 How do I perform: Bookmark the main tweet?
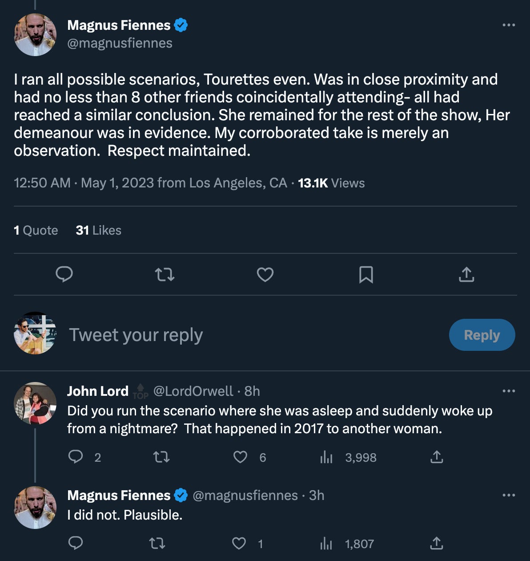point(365,275)
